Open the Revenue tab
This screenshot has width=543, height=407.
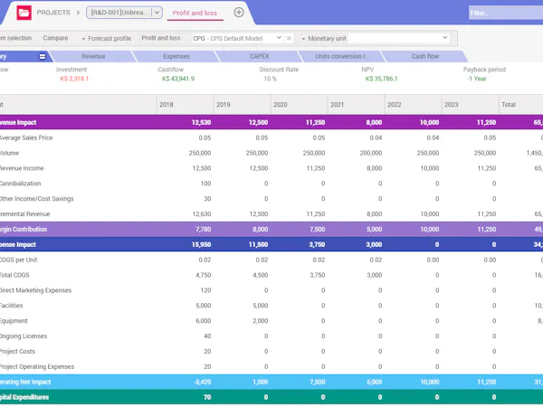[93, 56]
